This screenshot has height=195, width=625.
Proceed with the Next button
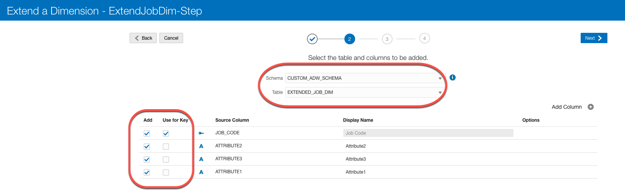pos(594,38)
